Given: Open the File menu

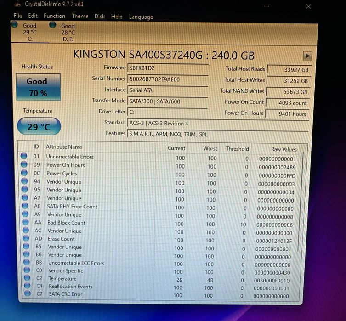Looking at the screenshot, I should [17, 16].
